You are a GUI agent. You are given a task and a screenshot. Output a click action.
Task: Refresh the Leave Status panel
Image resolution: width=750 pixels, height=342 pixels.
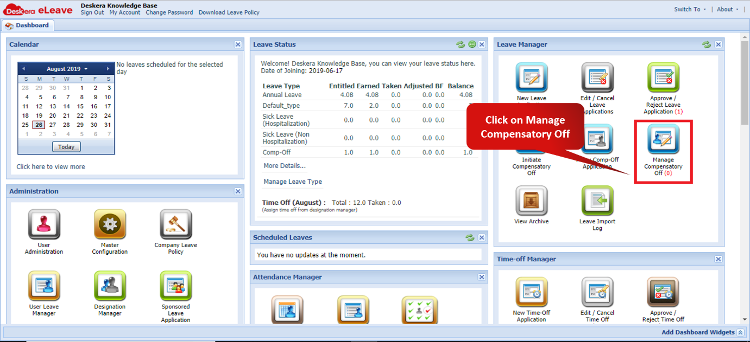(x=461, y=44)
